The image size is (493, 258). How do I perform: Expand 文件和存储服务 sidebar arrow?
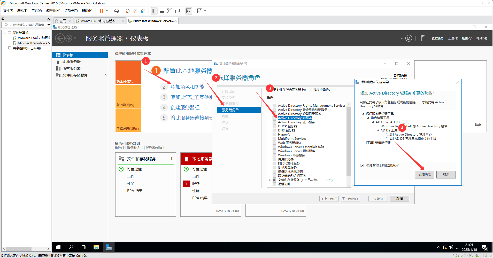coord(105,75)
